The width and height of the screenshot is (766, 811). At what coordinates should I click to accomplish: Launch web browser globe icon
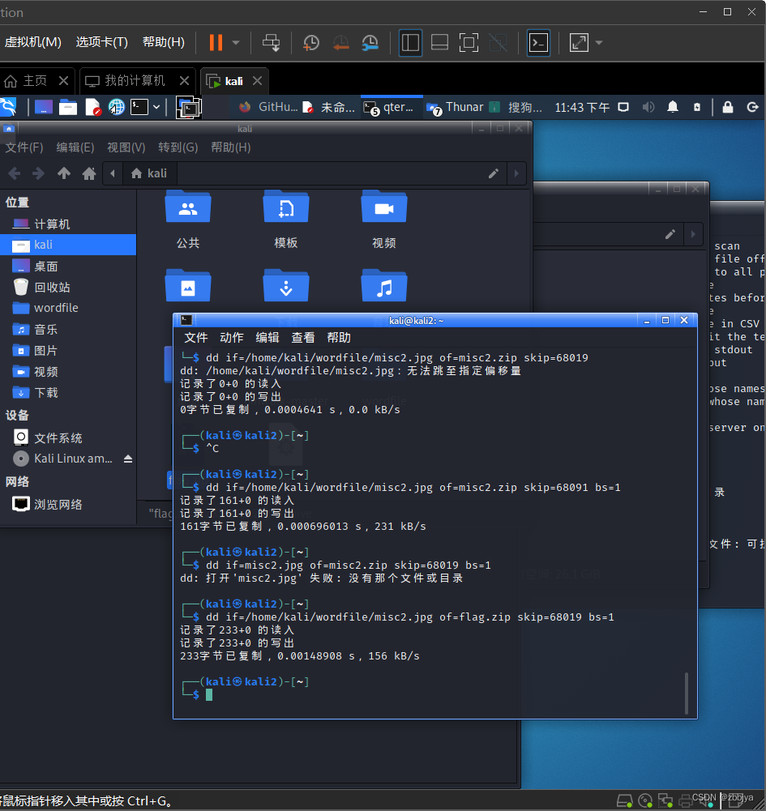click(x=117, y=107)
